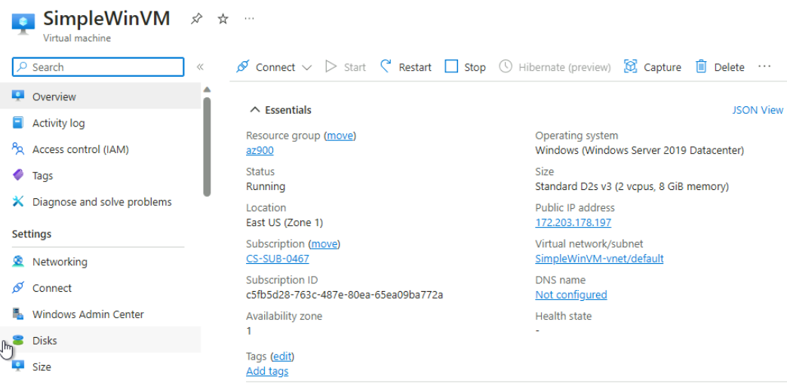Go to Networking settings
Viewport: 787px width, 383px height.
click(x=60, y=262)
